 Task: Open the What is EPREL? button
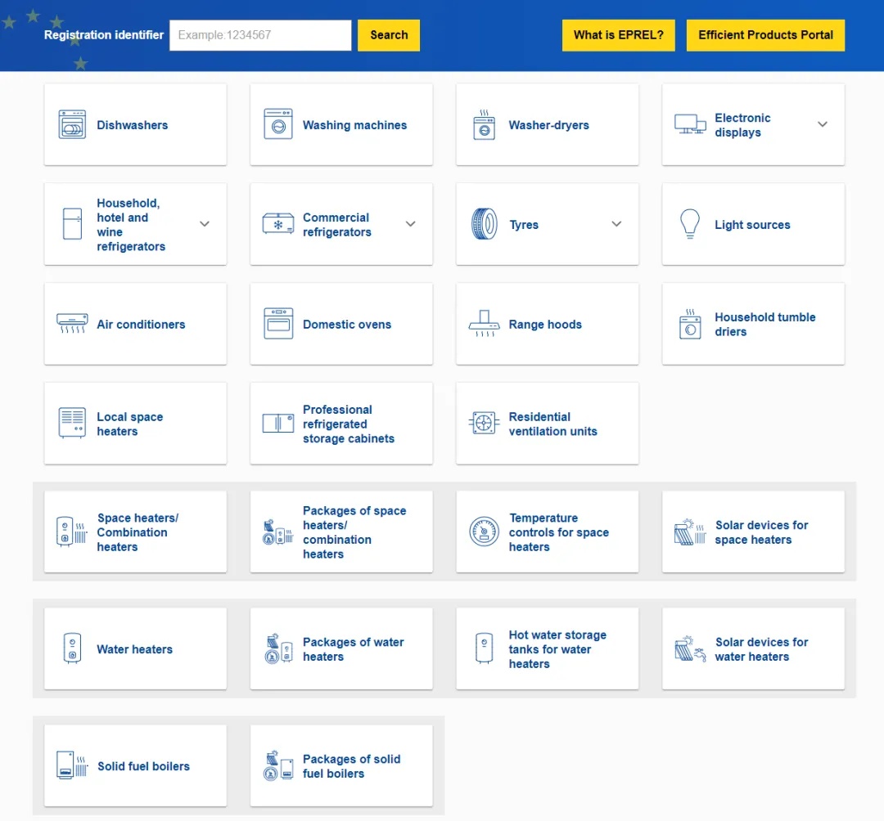(x=618, y=35)
